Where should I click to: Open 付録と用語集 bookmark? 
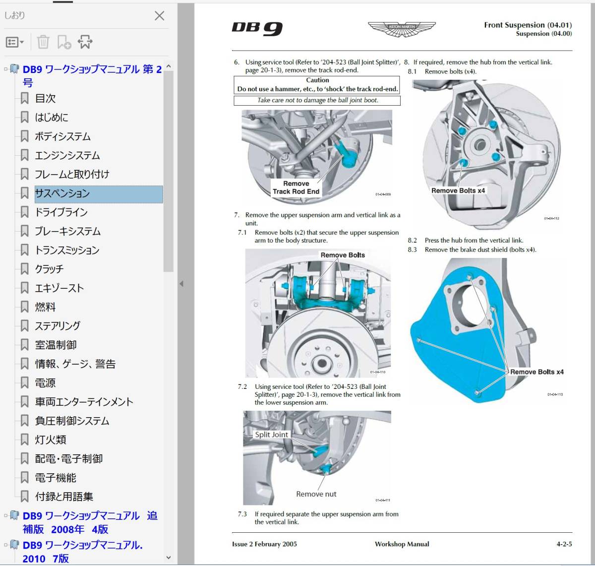tap(64, 497)
